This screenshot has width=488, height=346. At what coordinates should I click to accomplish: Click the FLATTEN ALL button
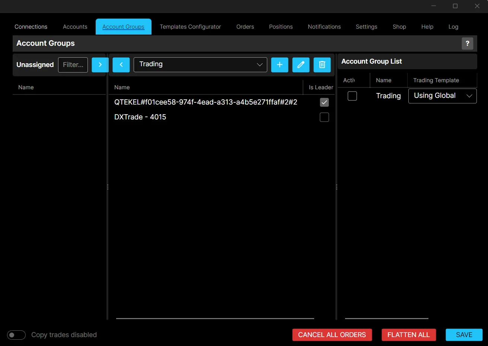click(408, 335)
